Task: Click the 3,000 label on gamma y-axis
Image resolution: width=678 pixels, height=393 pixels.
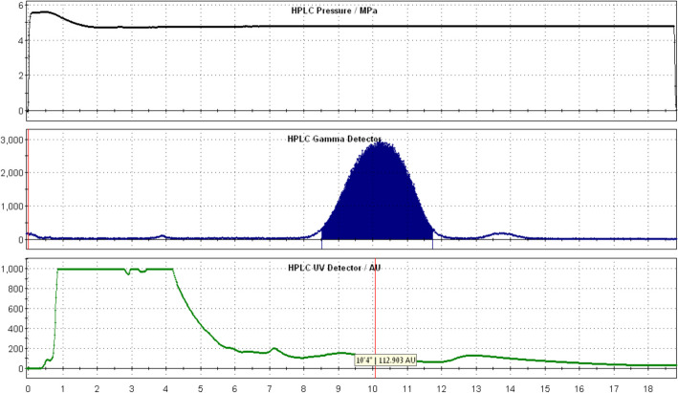Action: [13, 141]
